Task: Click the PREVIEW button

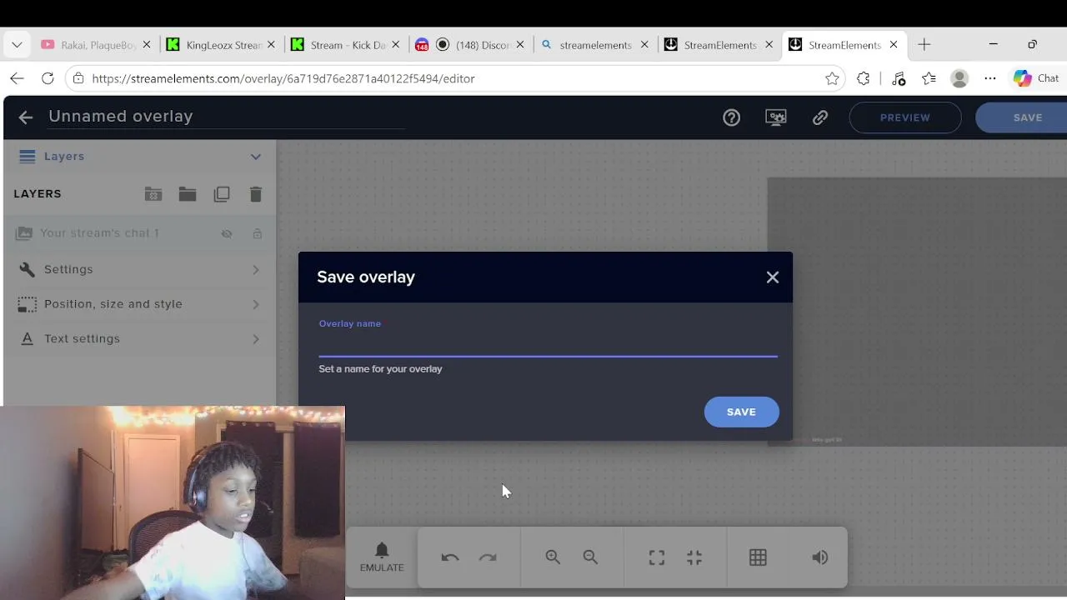Action: pos(905,117)
